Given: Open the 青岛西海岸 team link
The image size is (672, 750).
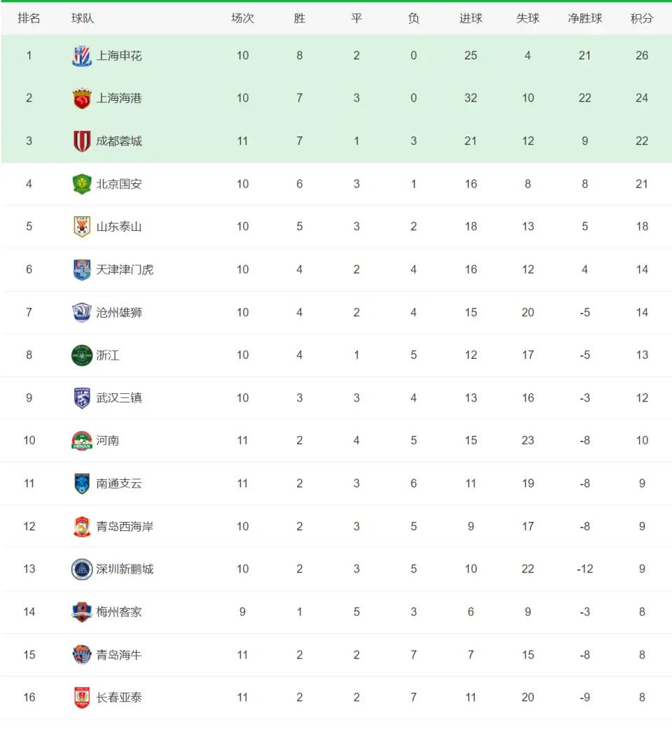Looking at the screenshot, I should pos(125,527).
